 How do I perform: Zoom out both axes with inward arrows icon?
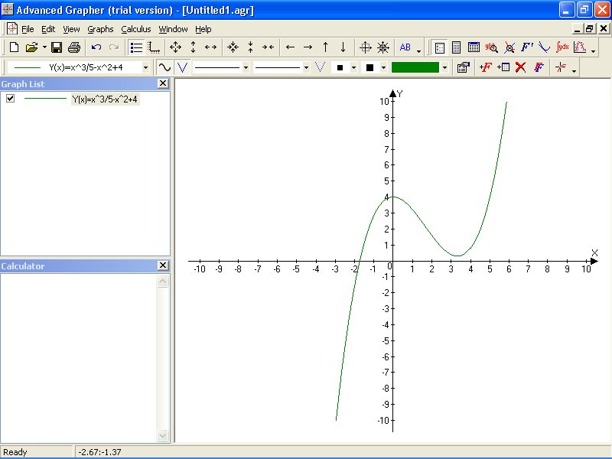click(x=233, y=47)
